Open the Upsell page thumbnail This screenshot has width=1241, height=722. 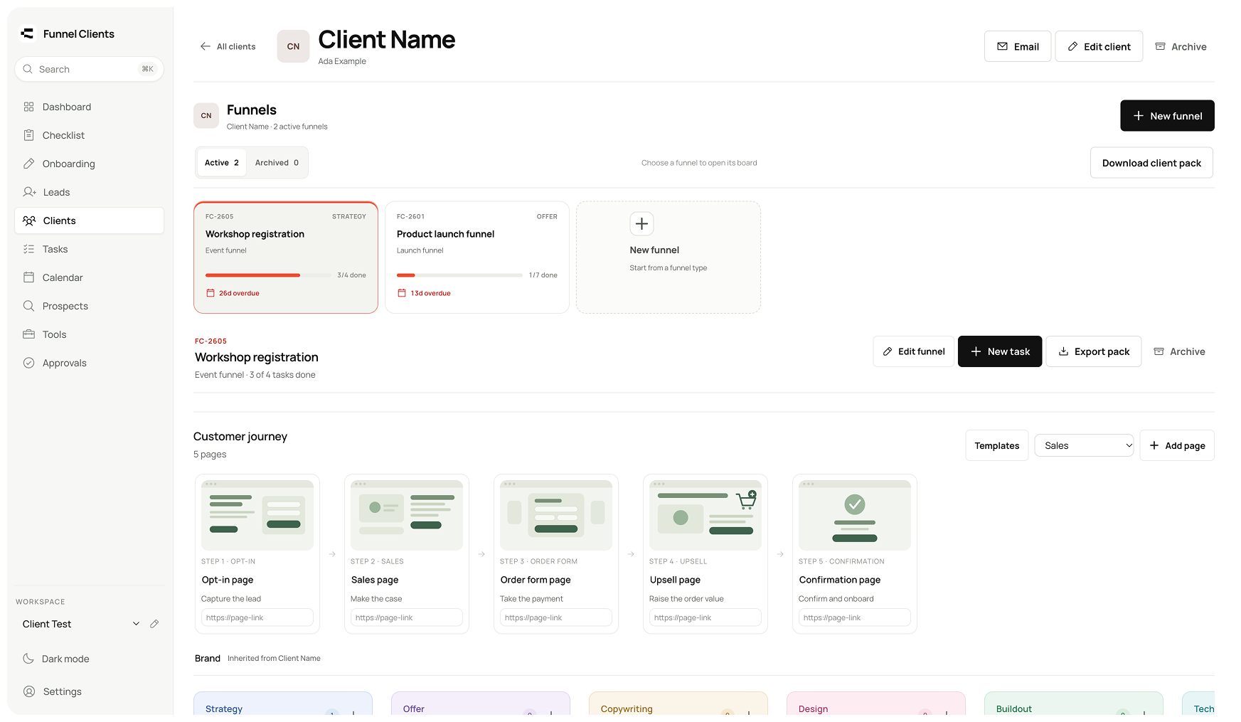705,515
